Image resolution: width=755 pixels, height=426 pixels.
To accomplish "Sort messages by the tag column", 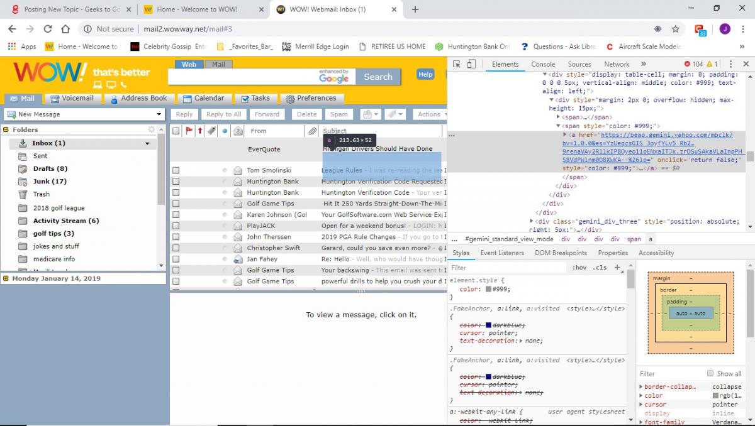I will click(x=212, y=131).
